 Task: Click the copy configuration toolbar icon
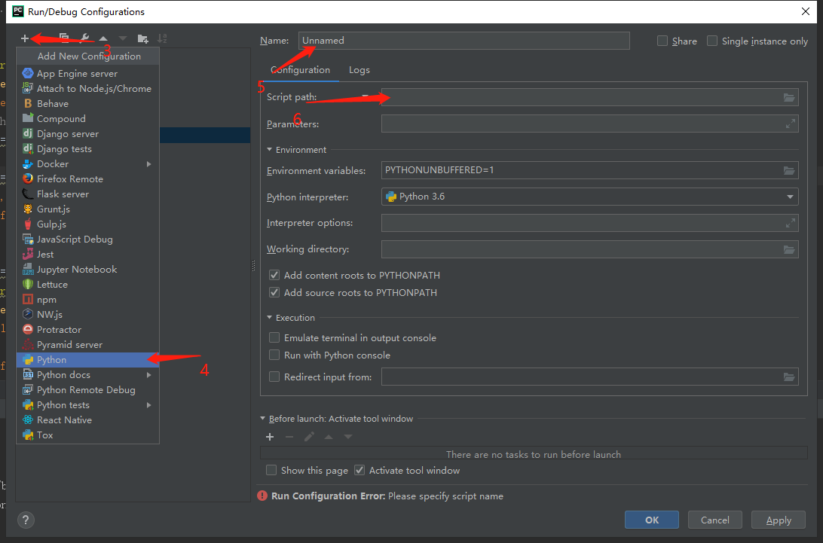(x=64, y=38)
